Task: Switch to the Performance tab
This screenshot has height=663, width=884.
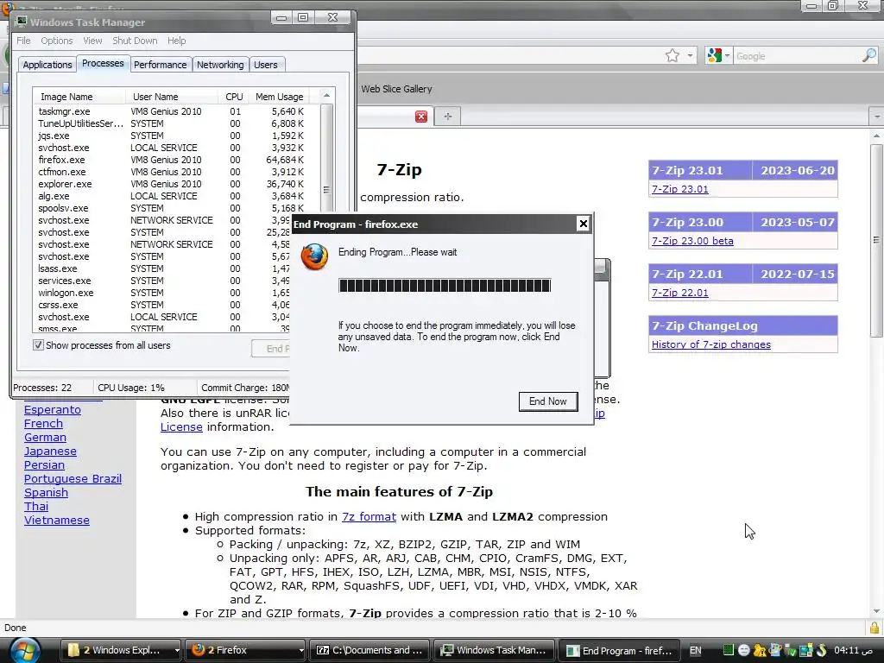Action: click(160, 65)
